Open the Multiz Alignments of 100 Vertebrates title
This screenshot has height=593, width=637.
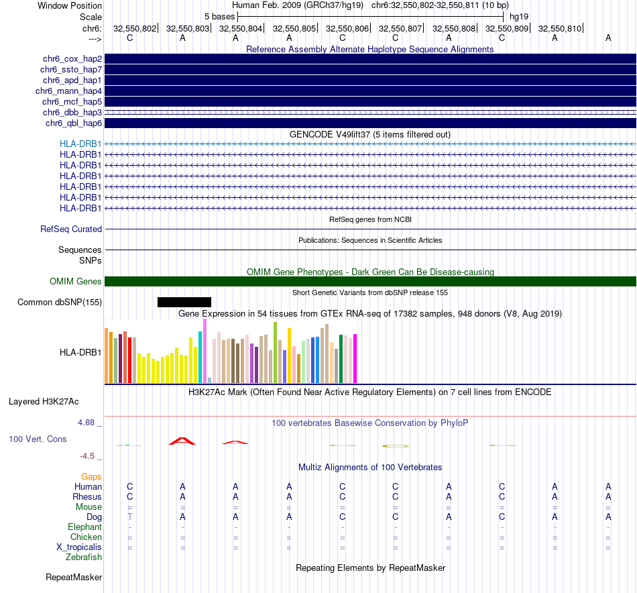[x=370, y=468]
